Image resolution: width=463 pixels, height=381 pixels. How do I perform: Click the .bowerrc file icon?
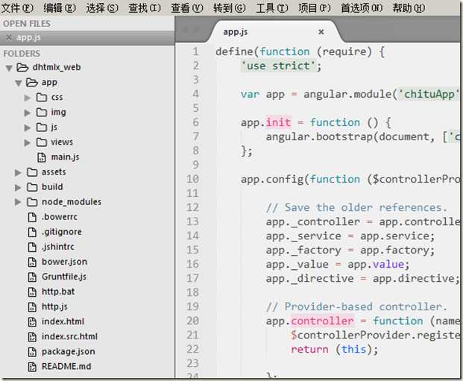[32, 218]
